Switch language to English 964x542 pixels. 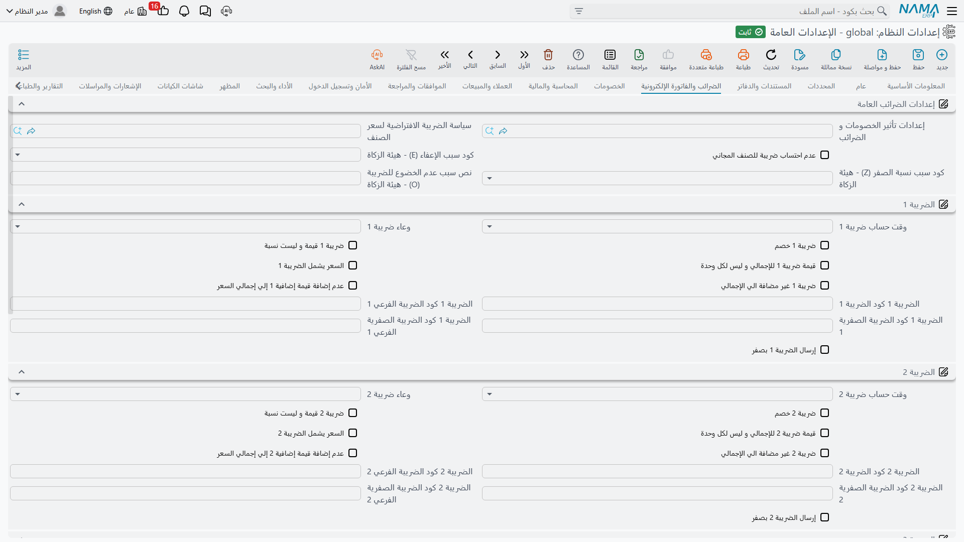pyautogui.click(x=95, y=11)
